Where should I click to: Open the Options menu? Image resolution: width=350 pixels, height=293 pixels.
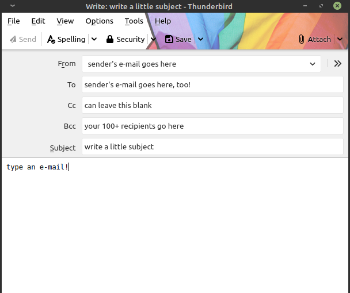coord(99,21)
